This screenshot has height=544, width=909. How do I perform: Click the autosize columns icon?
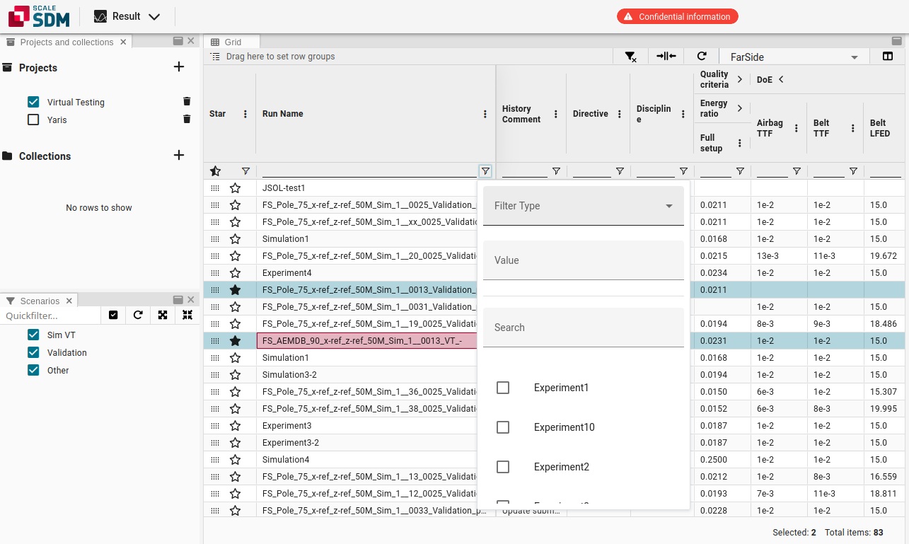666,57
